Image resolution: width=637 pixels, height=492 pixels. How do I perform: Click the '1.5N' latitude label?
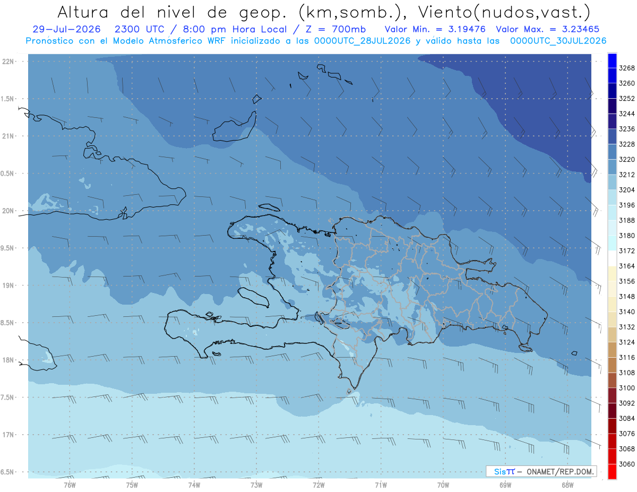pos(8,99)
